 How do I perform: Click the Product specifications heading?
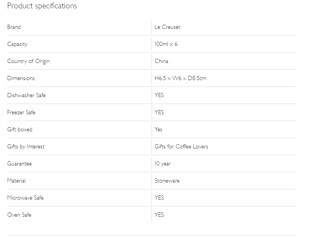pos(42,6)
